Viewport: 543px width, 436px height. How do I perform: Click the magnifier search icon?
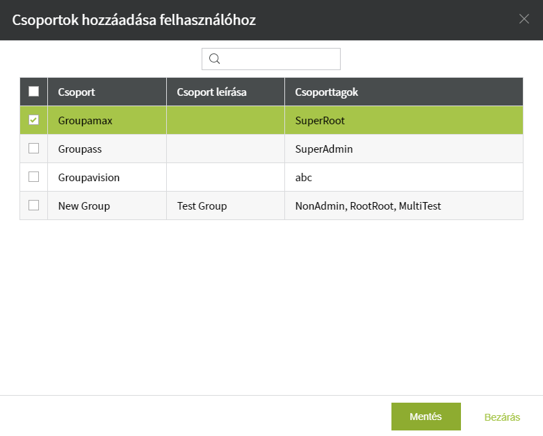tap(214, 59)
